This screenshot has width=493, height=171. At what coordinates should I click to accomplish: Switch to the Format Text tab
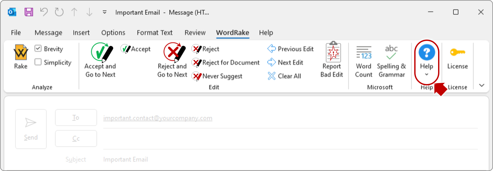155,33
